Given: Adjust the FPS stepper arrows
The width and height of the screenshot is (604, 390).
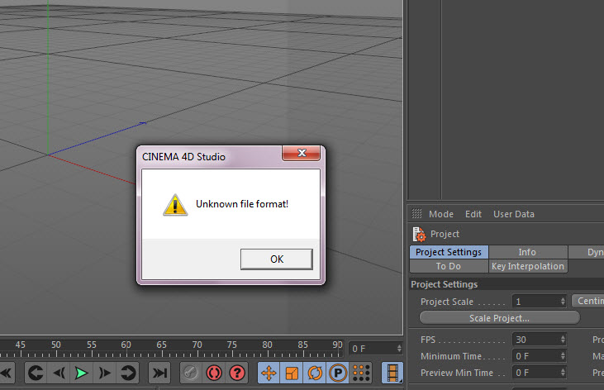Looking at the screenshot, I should 563,340.
